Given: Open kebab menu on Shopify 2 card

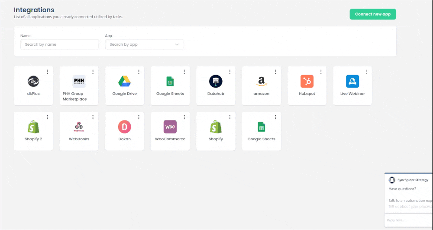Looking at the screenshot, I should tap(48, 117).
